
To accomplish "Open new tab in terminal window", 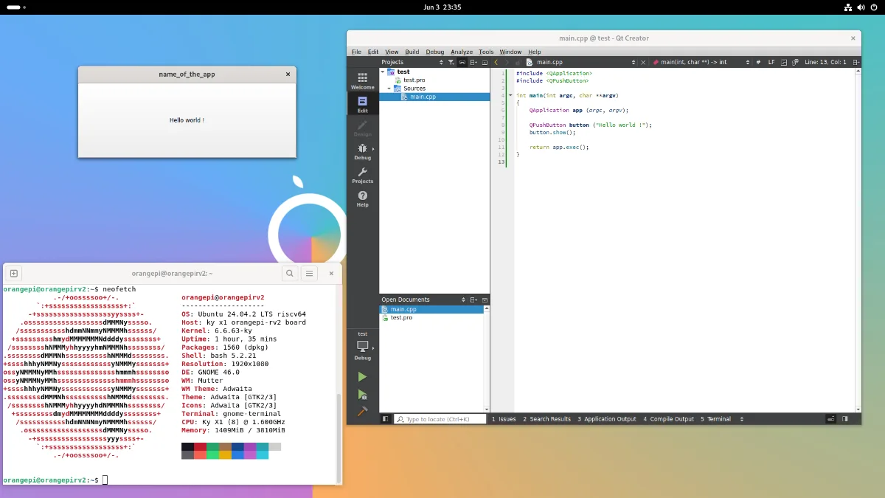I will pyautogui.click(x=13, y=273).
